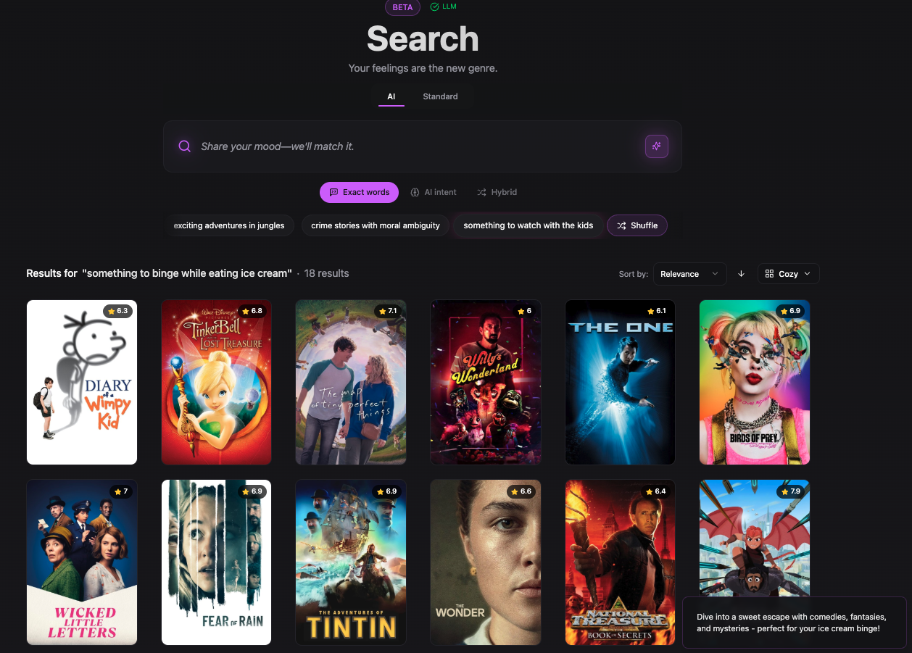912x653 pixels.
Task: Click the shuffle arrows icon beside Hybrid
Action: (481, 192)
